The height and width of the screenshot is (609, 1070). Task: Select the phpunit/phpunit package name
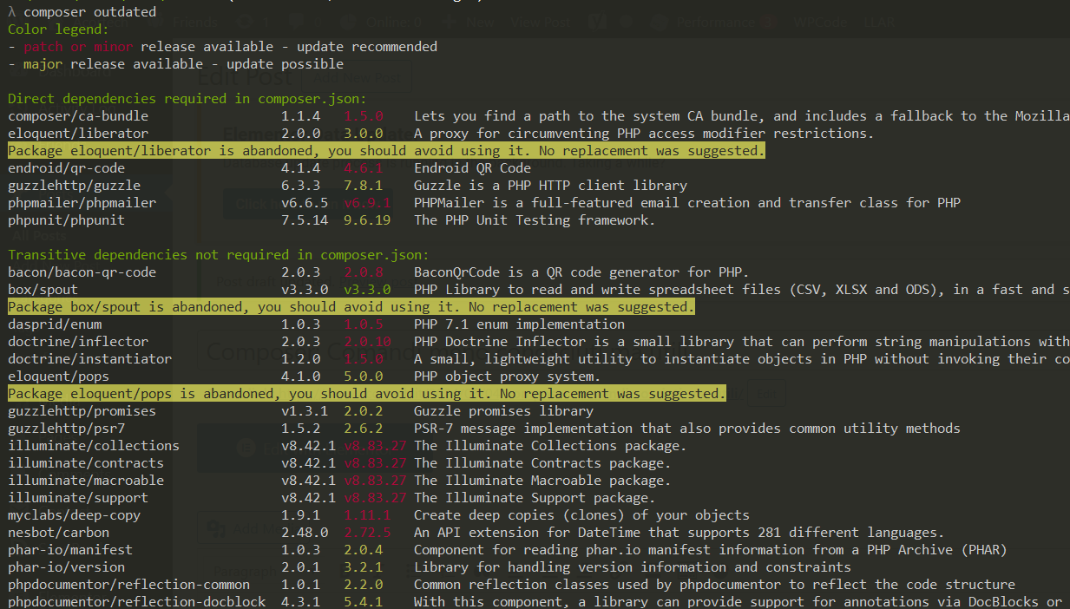coord(66,220)
